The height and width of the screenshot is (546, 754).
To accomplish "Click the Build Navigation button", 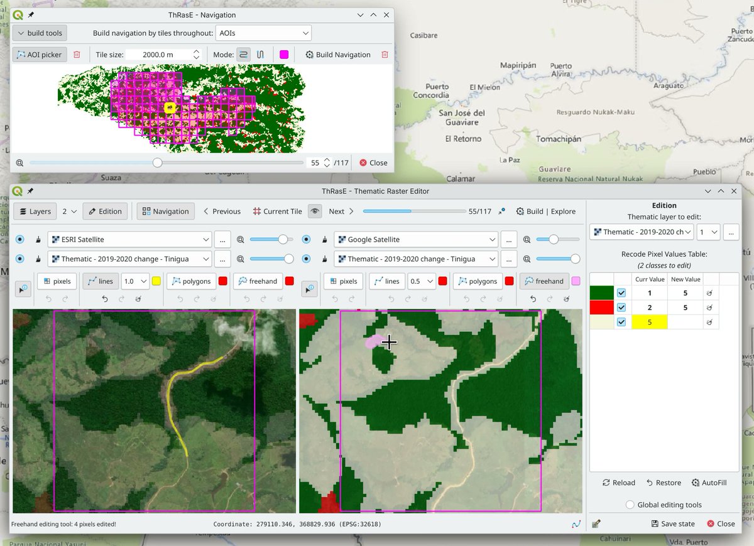I will [x=338, y=55].
